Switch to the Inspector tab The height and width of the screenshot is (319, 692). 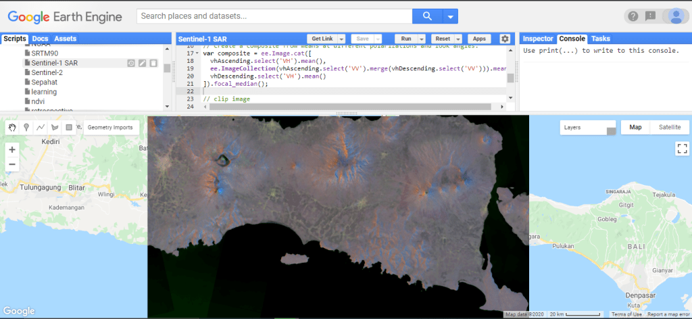538,39
